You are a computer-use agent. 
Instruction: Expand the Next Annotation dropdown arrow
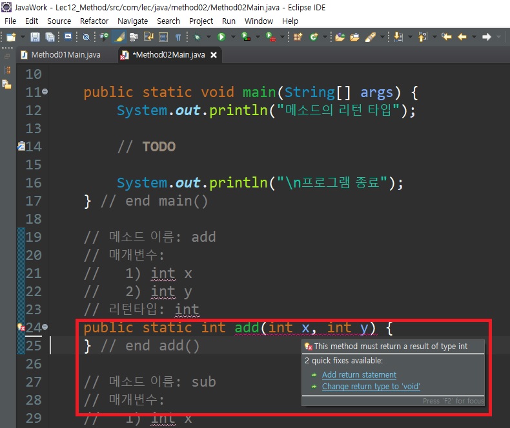point(410,37)
